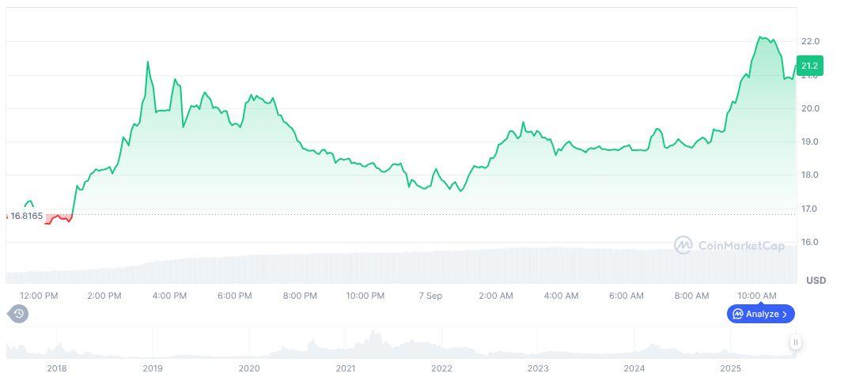Click the 7 Sep date label on the time axis
This screenshot has width=848, height=377.
(430, 296)
